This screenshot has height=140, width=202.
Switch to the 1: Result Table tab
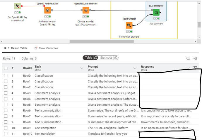(16, 48)
